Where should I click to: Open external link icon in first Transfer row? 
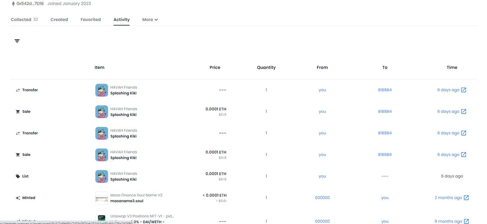pos(464,90)
